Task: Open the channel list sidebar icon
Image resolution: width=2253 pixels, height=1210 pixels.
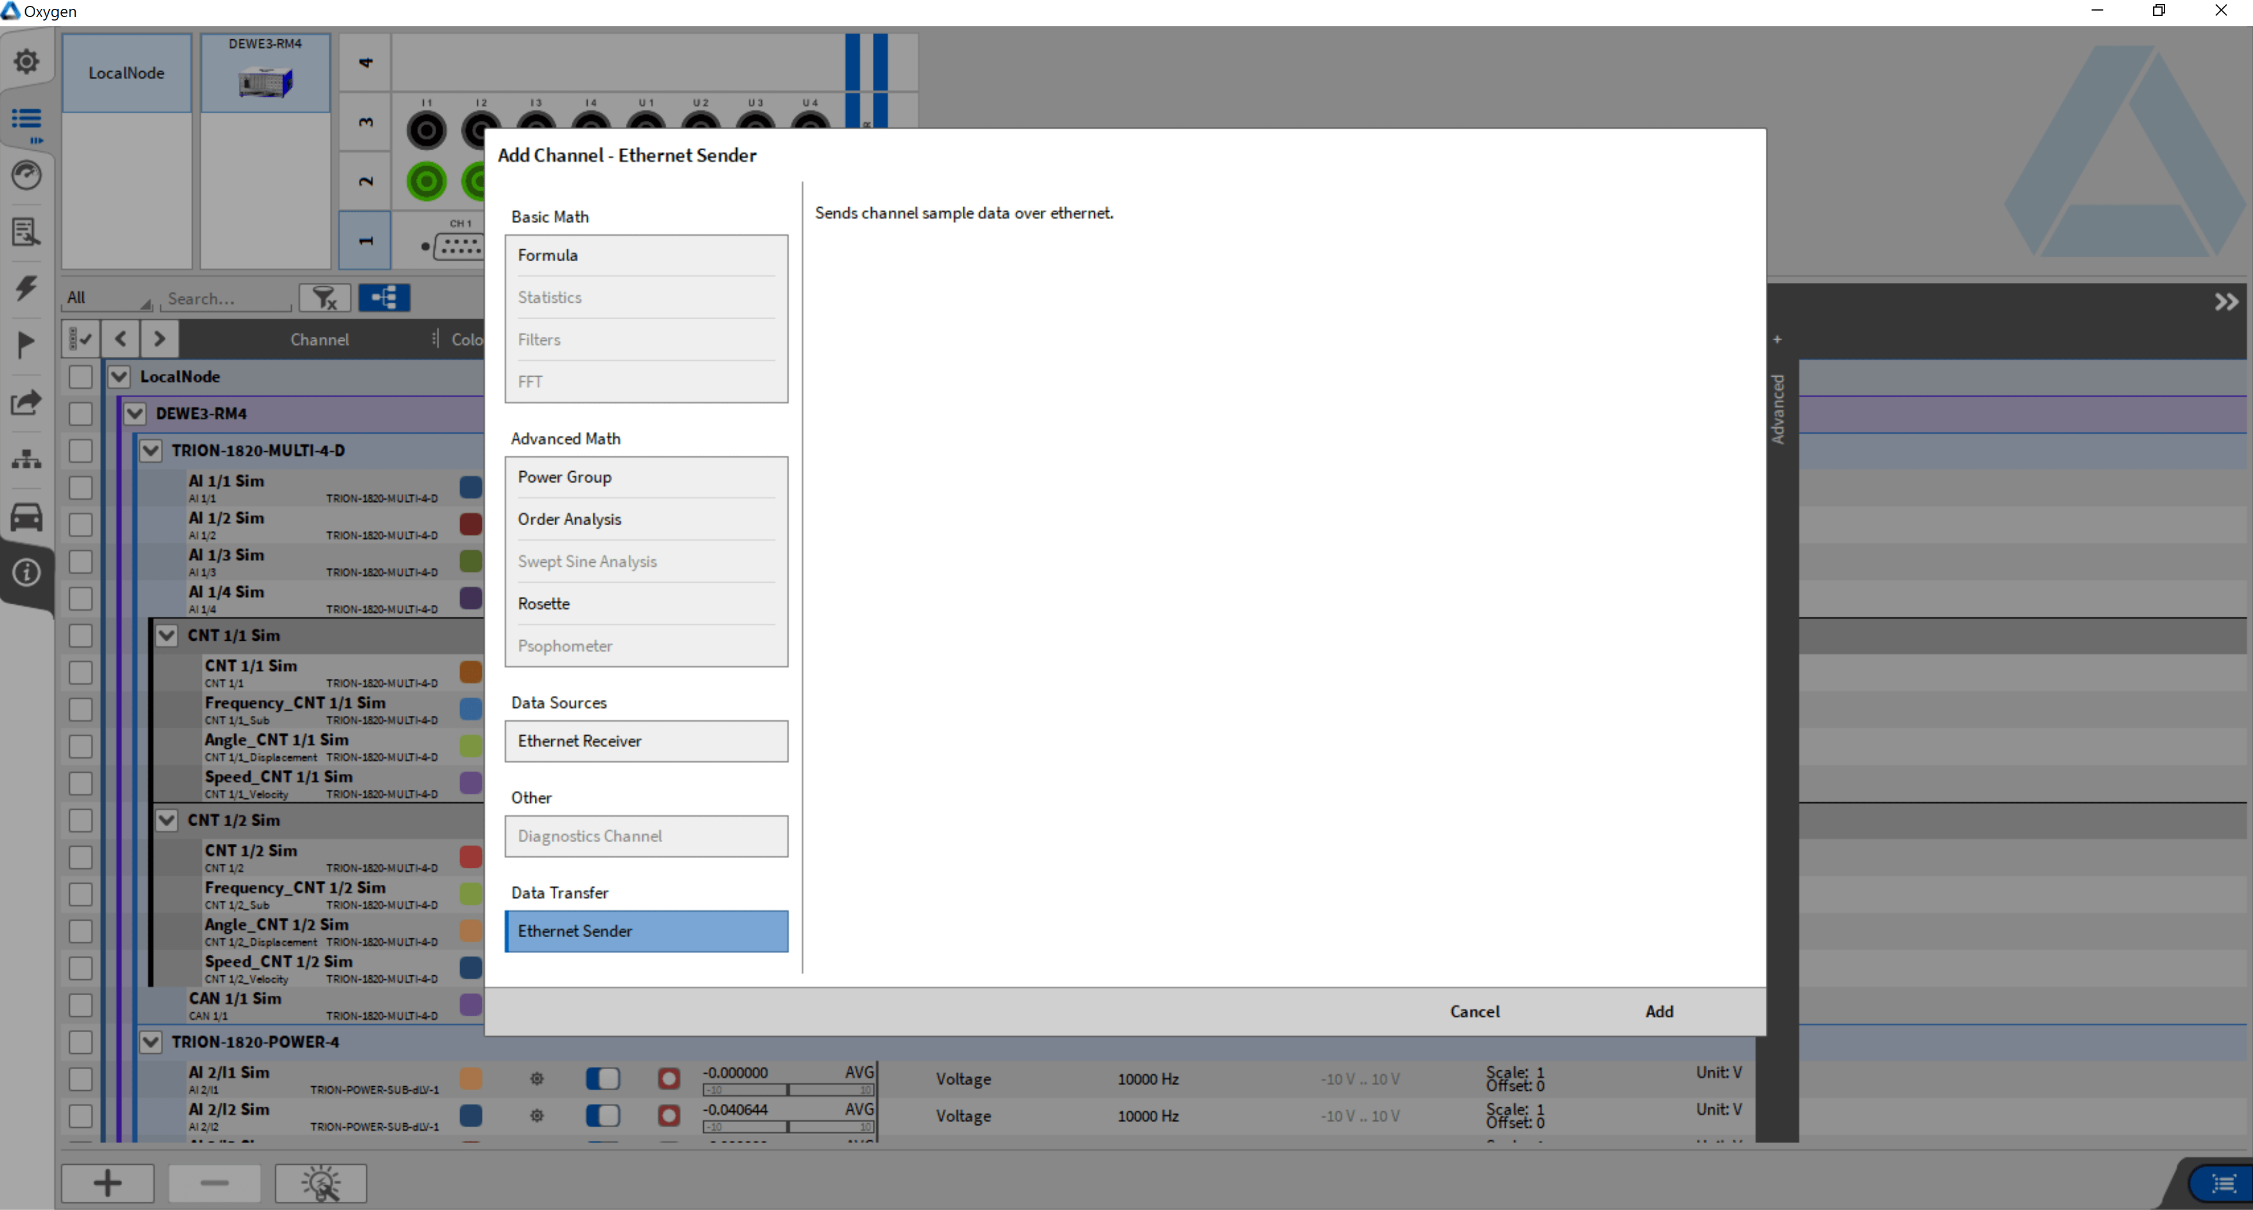Action: click(x=26, y=118)
